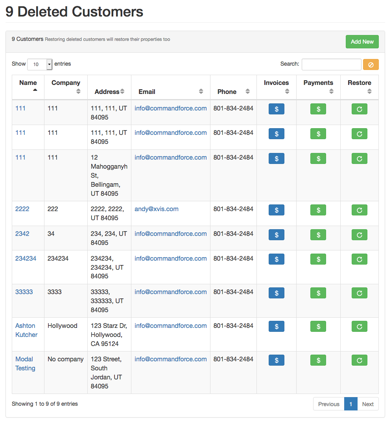Open the Show entries count dropdown
Image resolution: width=391 pixels, height=425 pixels.
click(x=40, y=64)
